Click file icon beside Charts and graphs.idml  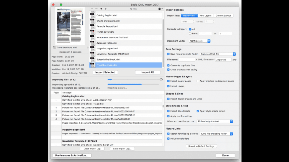[93, 21]
